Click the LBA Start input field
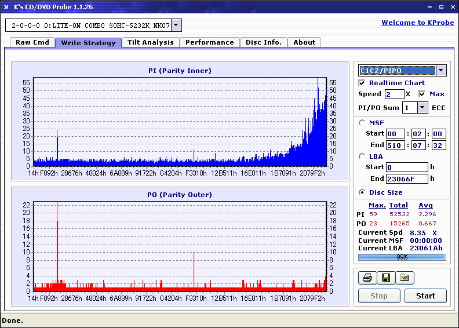This screenshot has width=459, height=328. click(407, 167)
